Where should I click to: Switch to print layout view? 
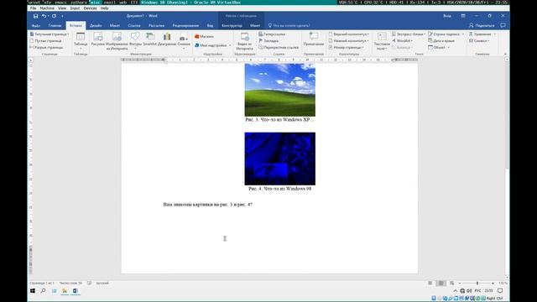tap(441, 284)
